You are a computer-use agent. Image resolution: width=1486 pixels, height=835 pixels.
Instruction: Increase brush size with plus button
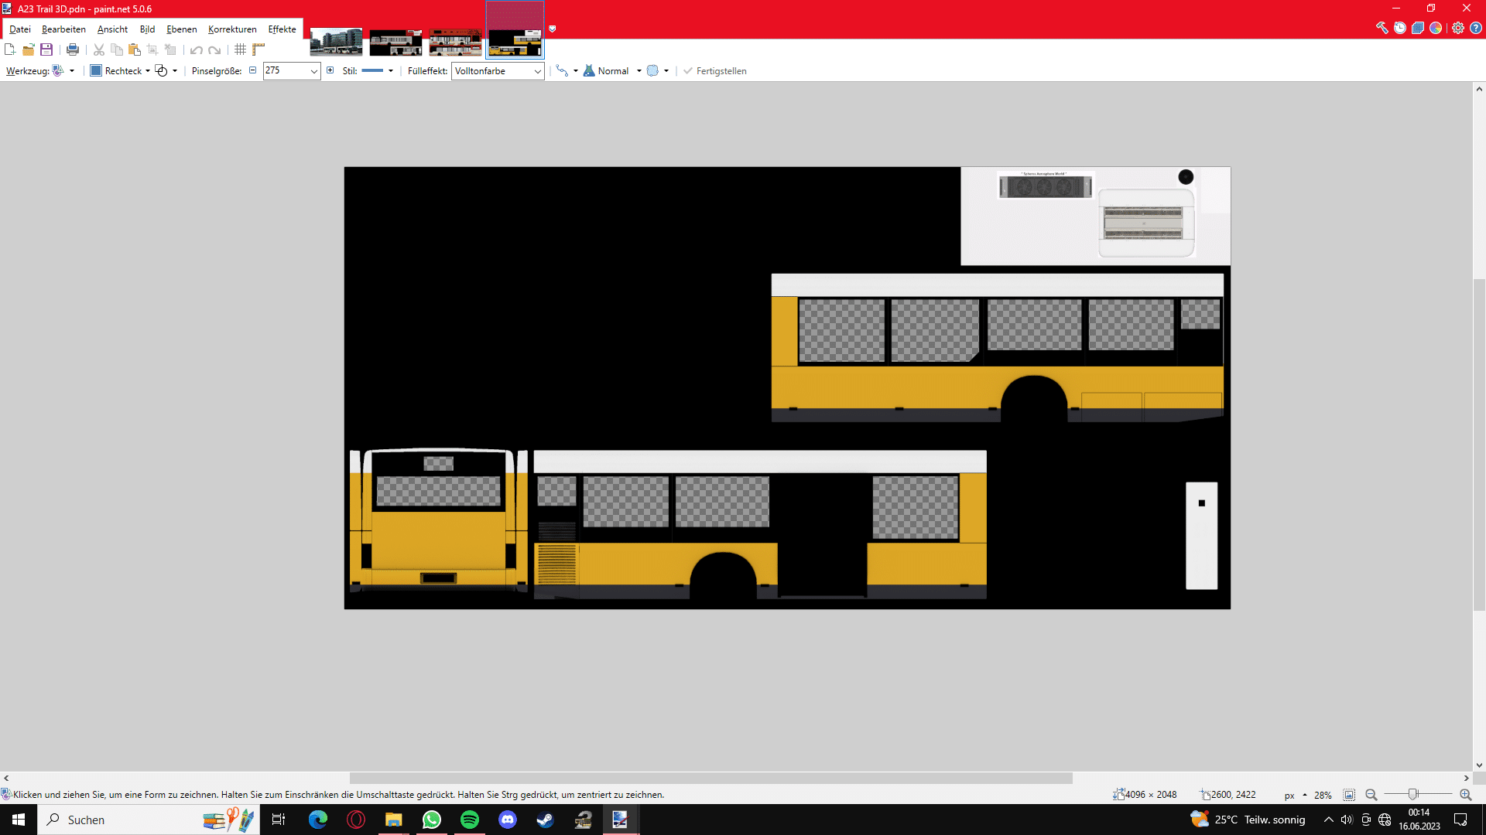point(330,70)
